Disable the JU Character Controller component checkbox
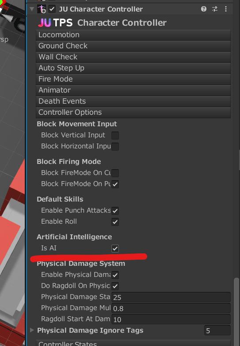Screen dimensions: 240x346 [52, 9]
